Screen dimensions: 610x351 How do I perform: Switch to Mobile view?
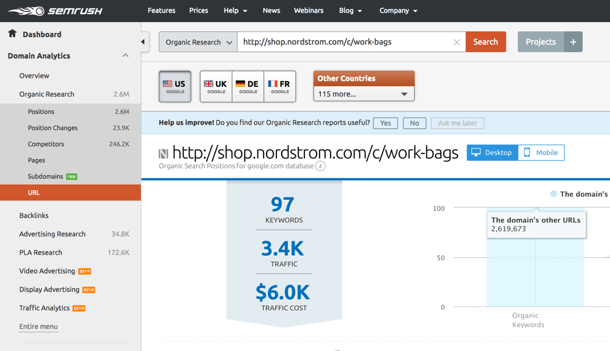coord(541,152)
